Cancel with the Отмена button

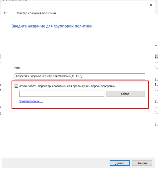(x=142, y=163)
